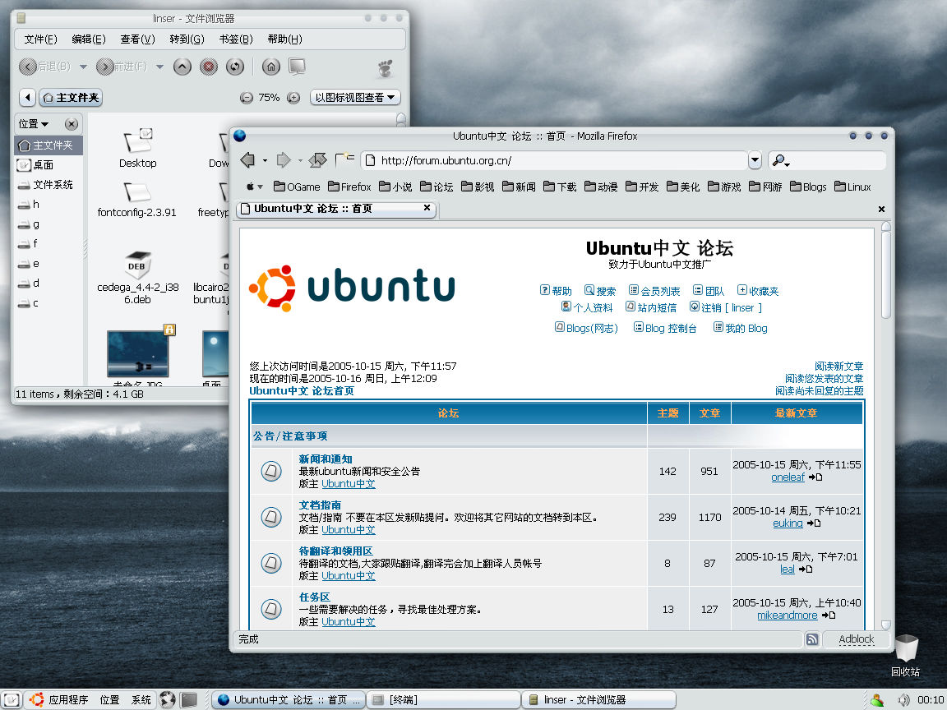947x710 pixels.
Task: Launch the web browser globe in bottom panel
Action: tap(168, 700)
